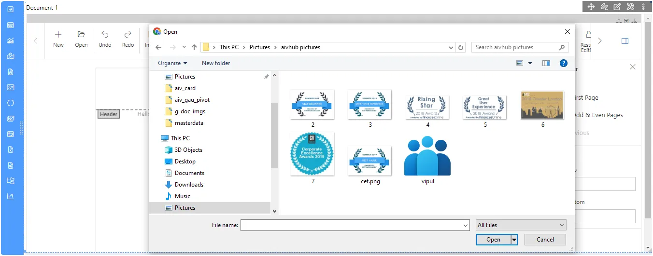Click the blue help question mark icon

point(563,63)
